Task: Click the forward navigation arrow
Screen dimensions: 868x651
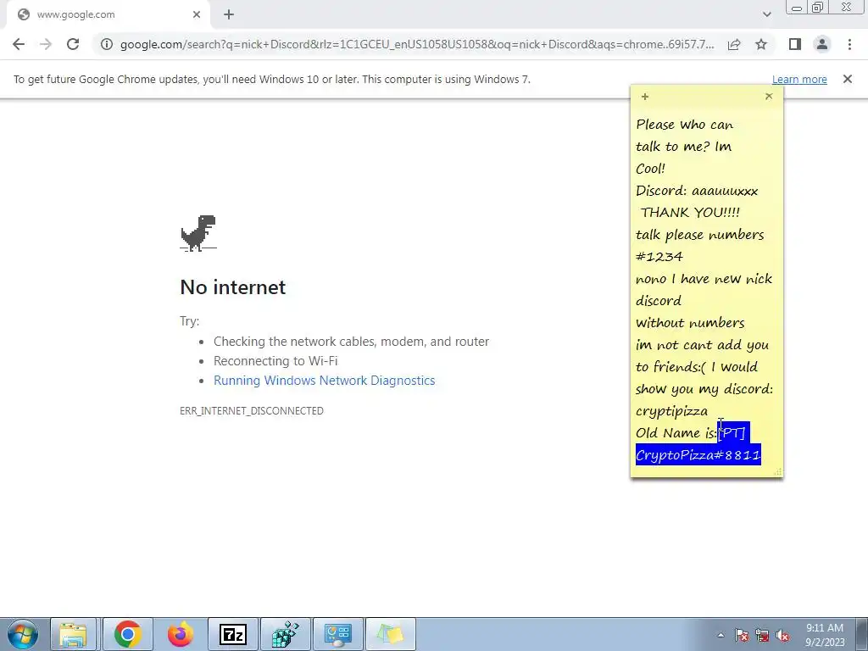Action: click(46, 44)
